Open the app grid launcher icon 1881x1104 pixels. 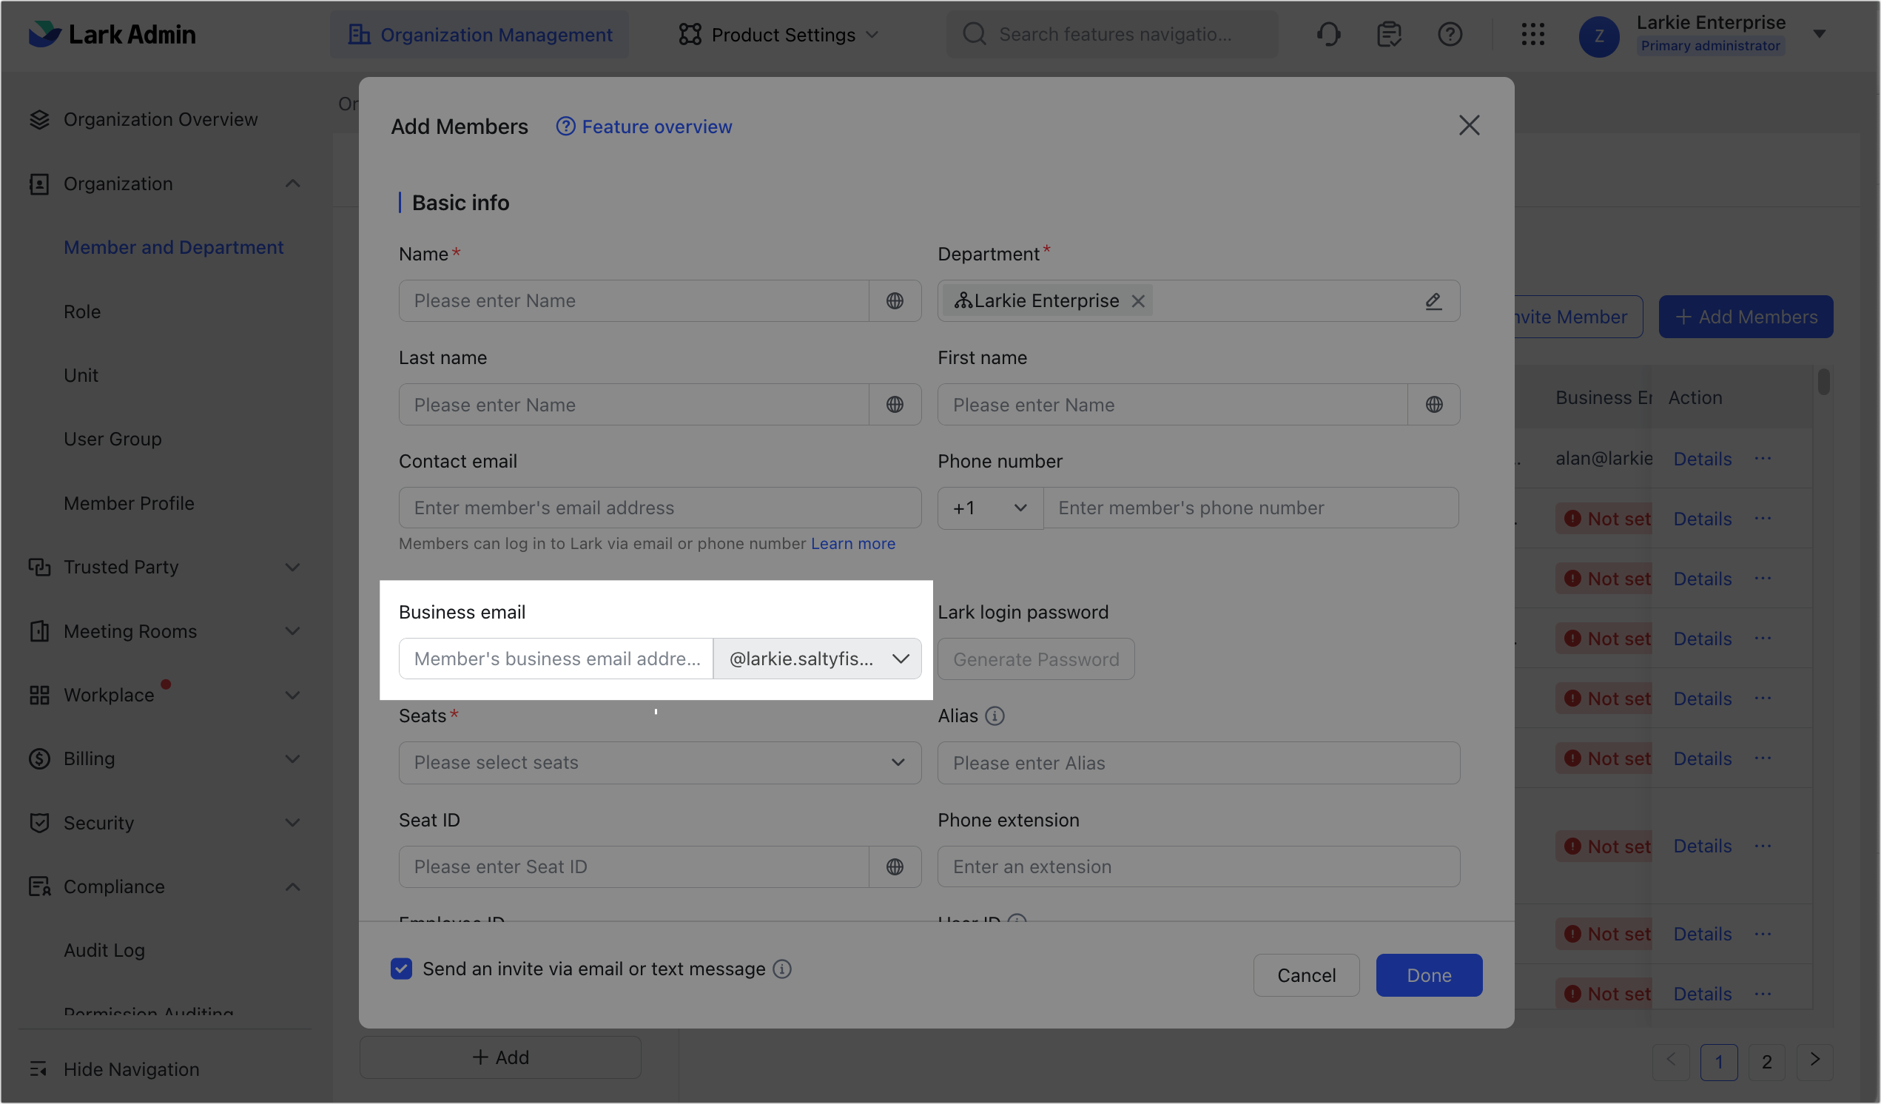(x=1532, y=34)
